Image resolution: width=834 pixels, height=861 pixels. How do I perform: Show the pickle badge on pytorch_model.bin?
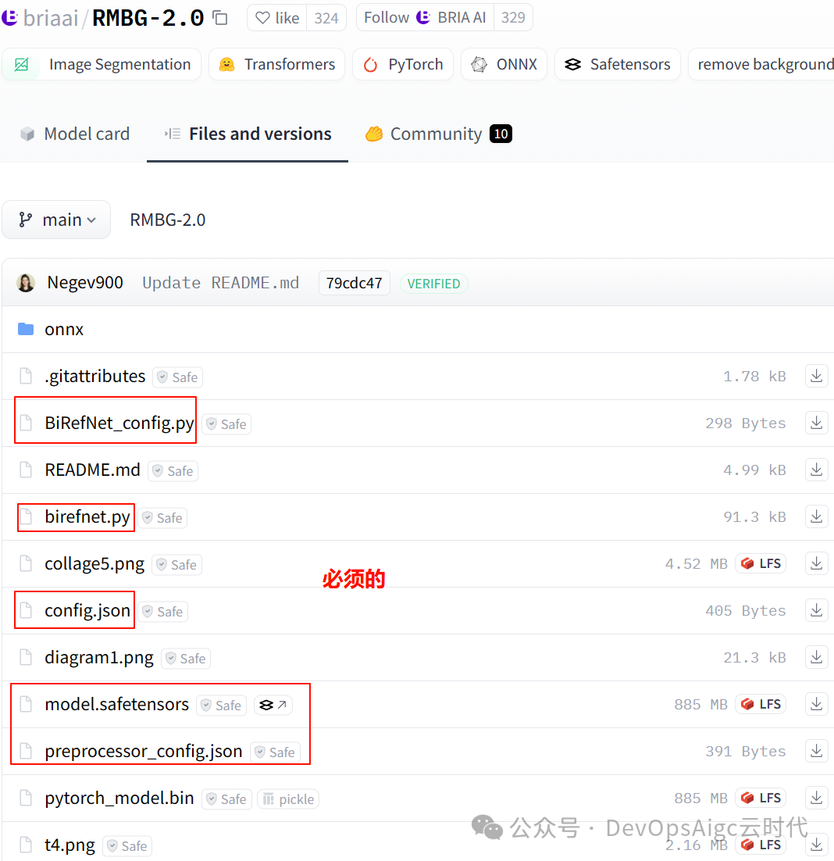[x=288, y=799]
